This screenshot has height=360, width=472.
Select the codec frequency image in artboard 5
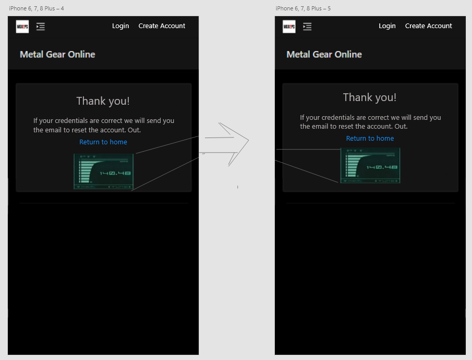point(370,165)
